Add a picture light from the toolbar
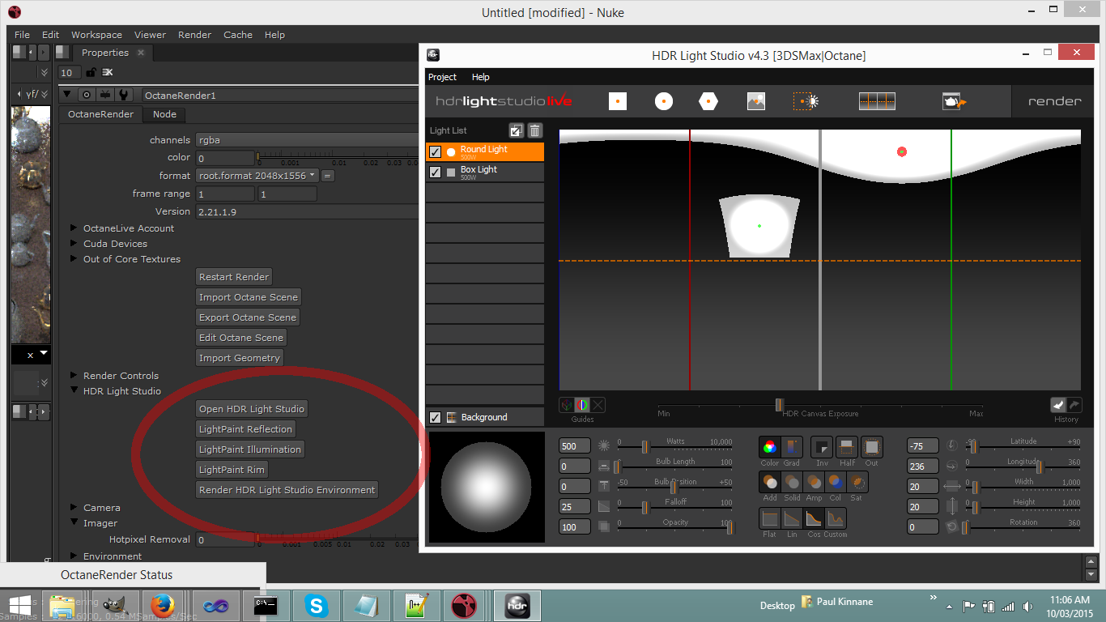The image size is (1106, 622). click(756, 101)
